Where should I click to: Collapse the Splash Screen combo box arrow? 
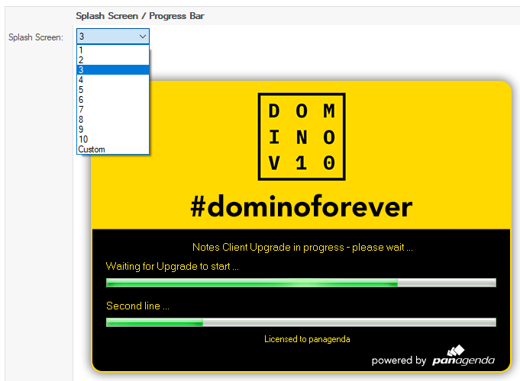pyautogui.click(x=142, y=36)
